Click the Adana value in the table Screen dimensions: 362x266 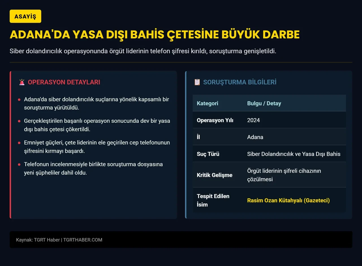255,137
